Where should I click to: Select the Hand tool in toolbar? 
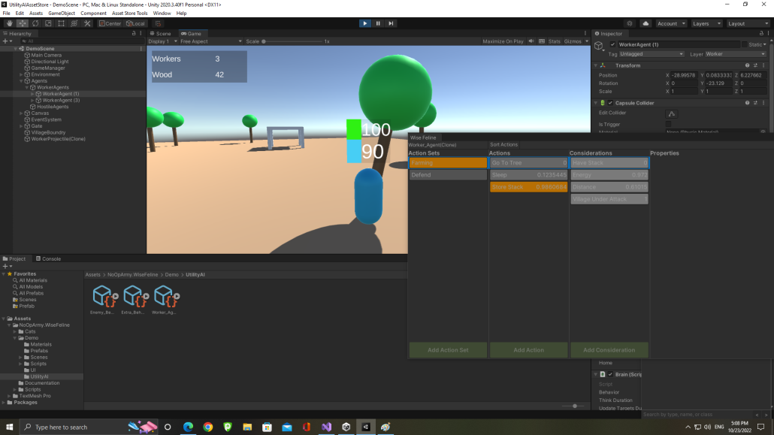[x=9, y=23]
